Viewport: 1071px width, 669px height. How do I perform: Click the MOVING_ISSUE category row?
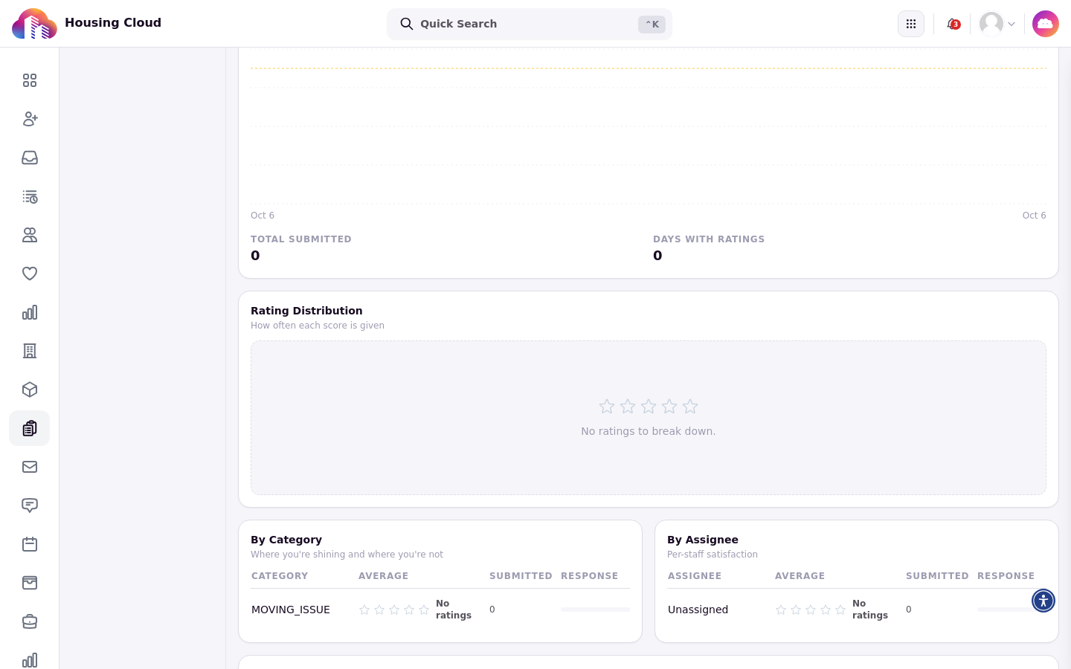440,610
